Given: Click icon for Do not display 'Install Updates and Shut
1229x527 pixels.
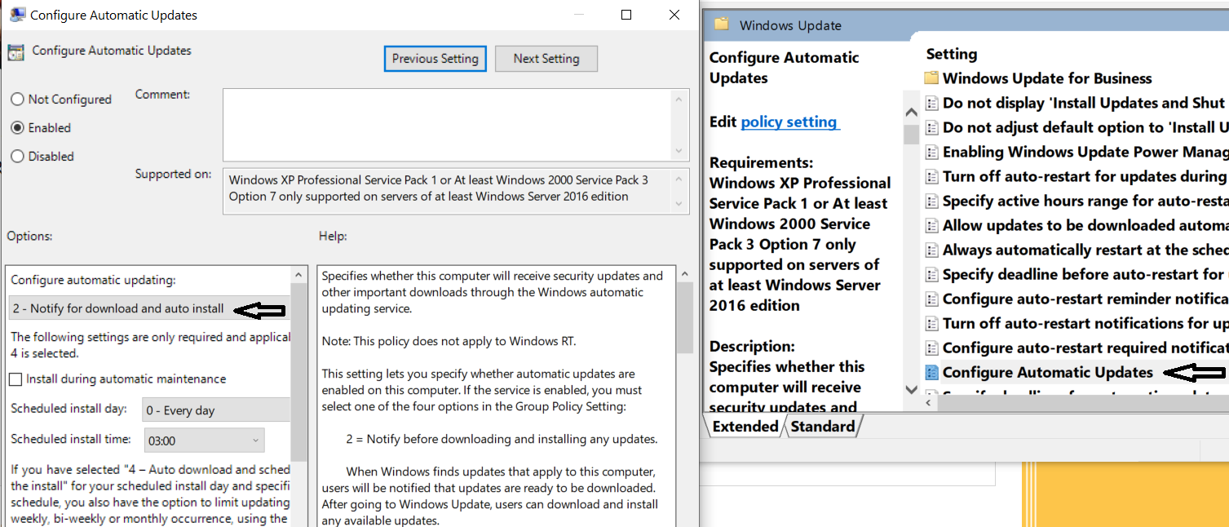Looking at the screenshot, I should click(x=932, y=103).
